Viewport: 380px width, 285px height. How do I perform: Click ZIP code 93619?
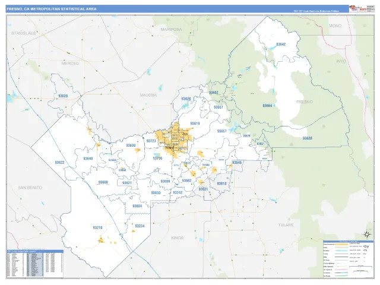pos(195,123)
